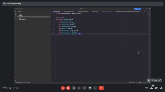The image size is (165, 92).
Task: Select the domain module row
Action: pos(34,17)
